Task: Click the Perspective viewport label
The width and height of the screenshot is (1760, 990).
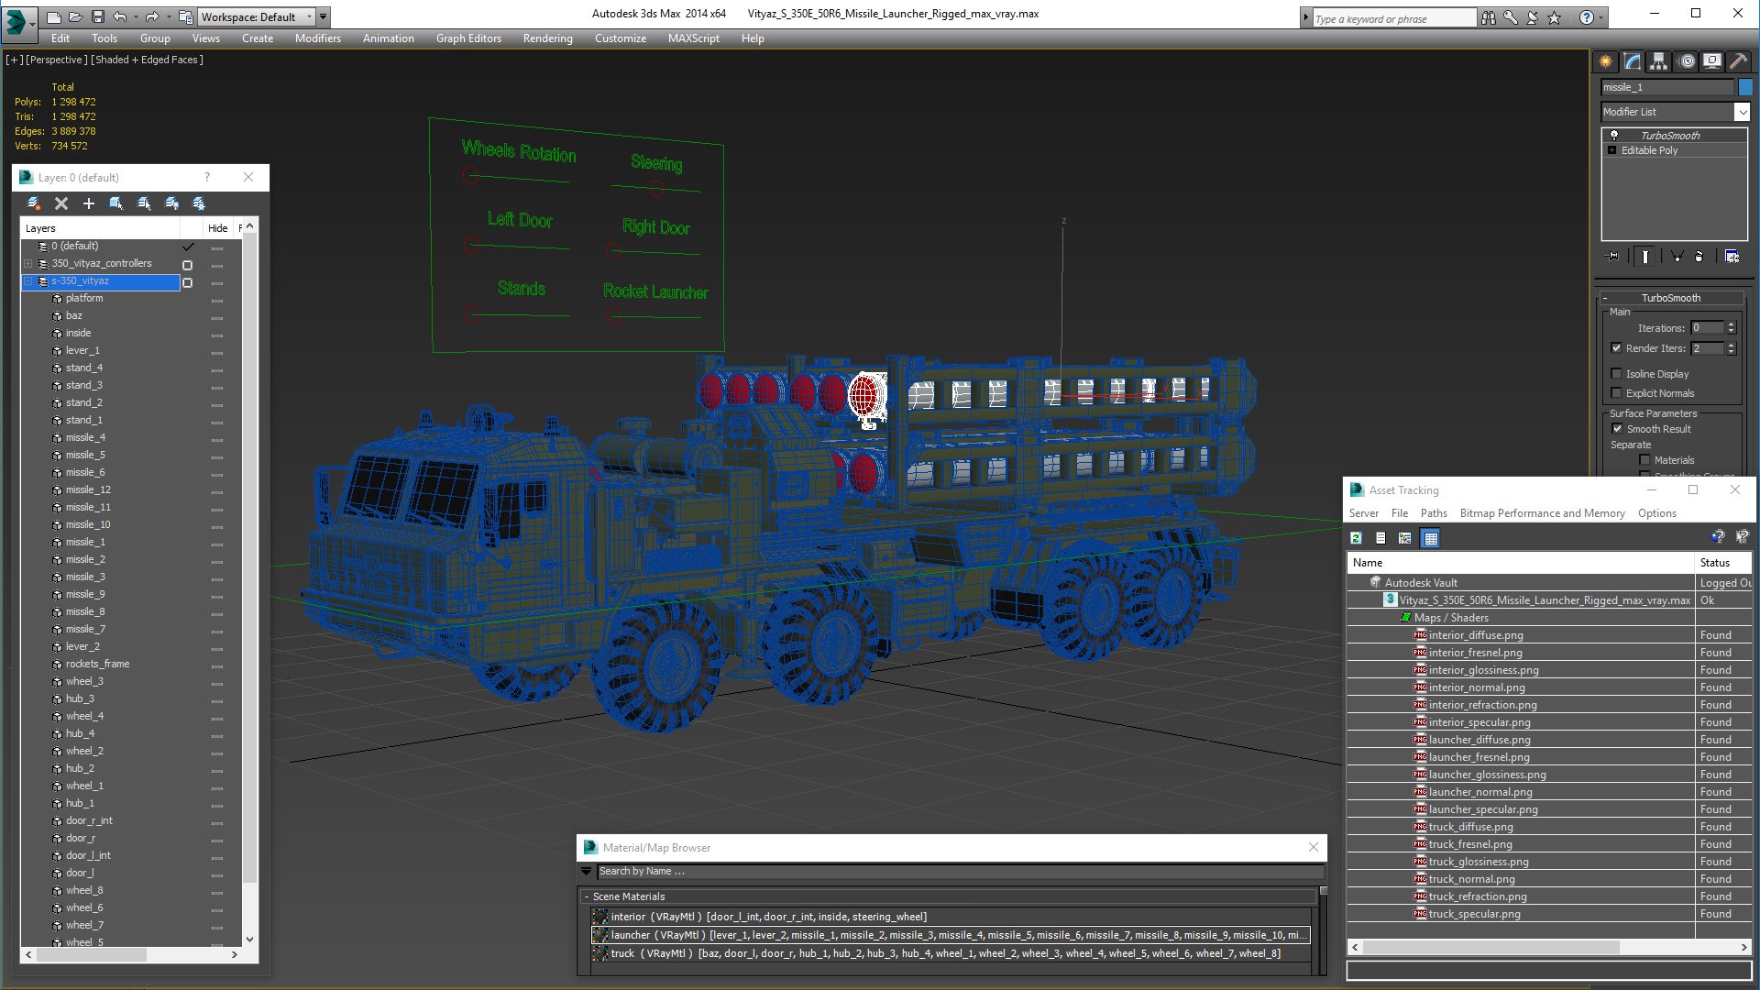Action: tap(57, 60)
